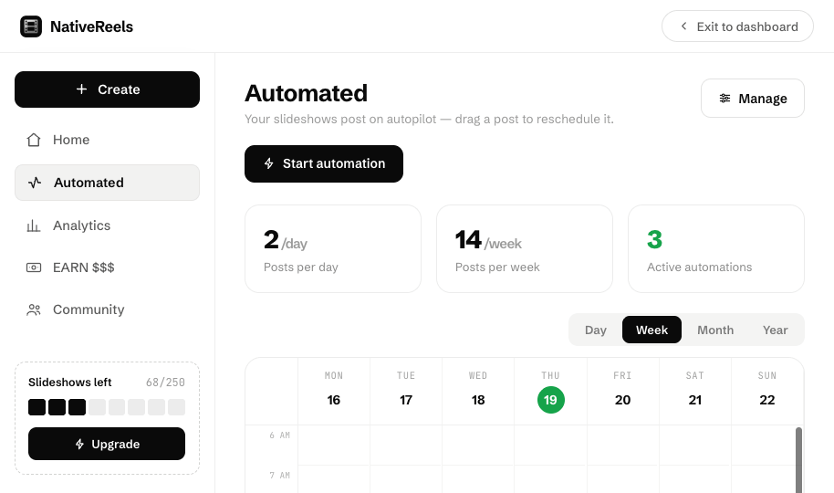Click the Home house icon
The height and width of the screenshot is (493, 834).
click(34, 140)
